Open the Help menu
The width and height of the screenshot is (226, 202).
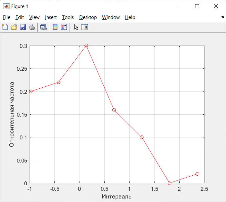click(x=130, y=17)
